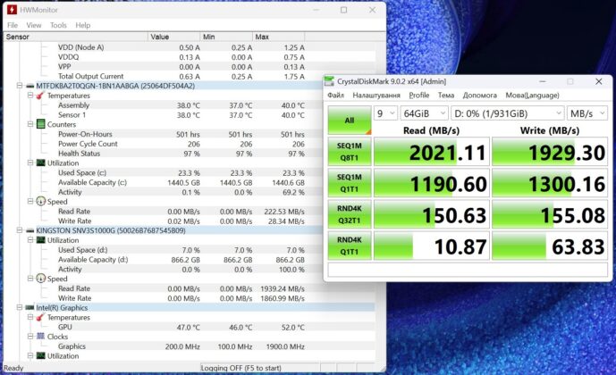Click the Value column header
Screen dimensions: 616x375
coord(173,37)
